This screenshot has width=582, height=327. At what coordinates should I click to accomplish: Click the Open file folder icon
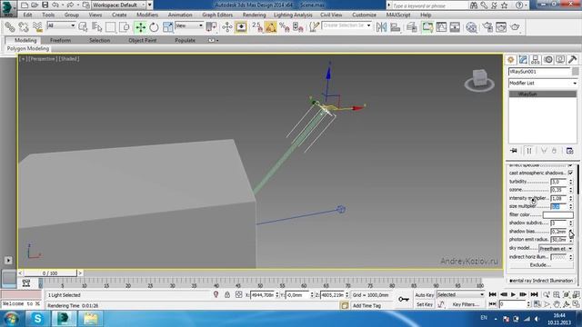[35, 5]
